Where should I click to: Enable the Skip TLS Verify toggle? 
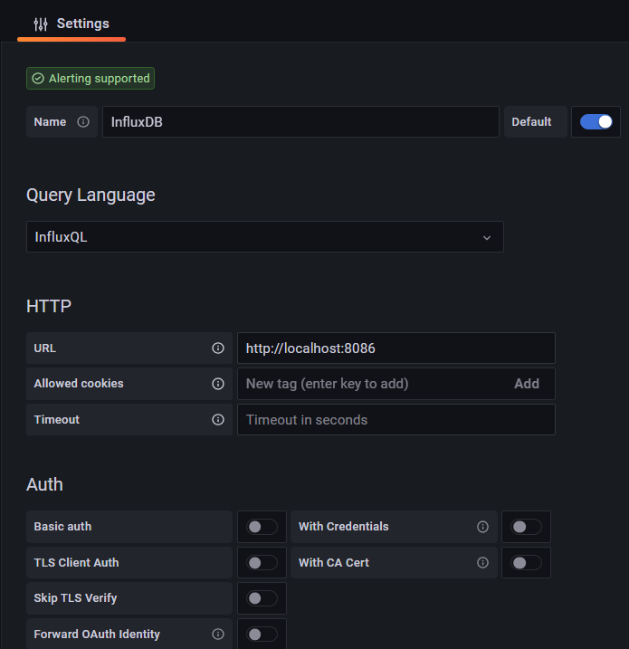(x=262, y=598)
